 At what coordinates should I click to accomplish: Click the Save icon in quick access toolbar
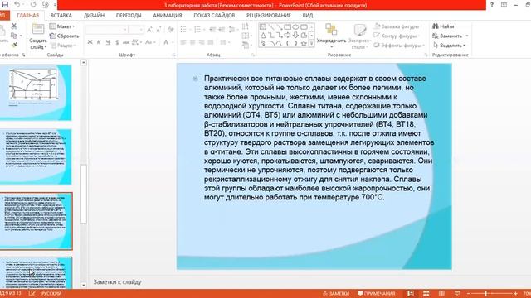coord(5,5)
